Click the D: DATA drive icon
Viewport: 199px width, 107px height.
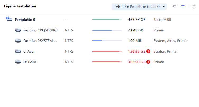[x=18, y=62]
